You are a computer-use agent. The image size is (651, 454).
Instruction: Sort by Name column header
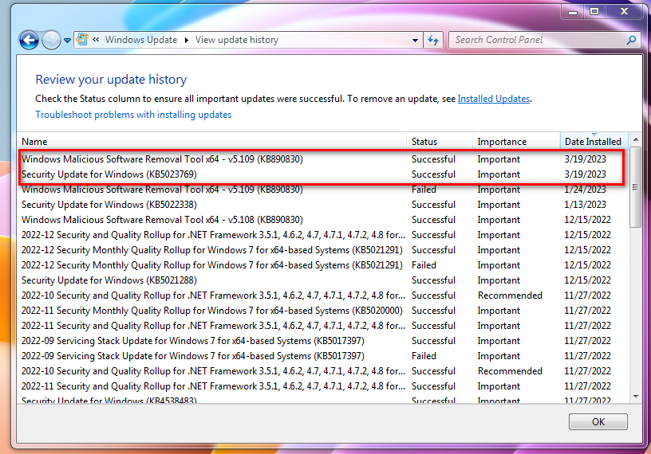211,142
